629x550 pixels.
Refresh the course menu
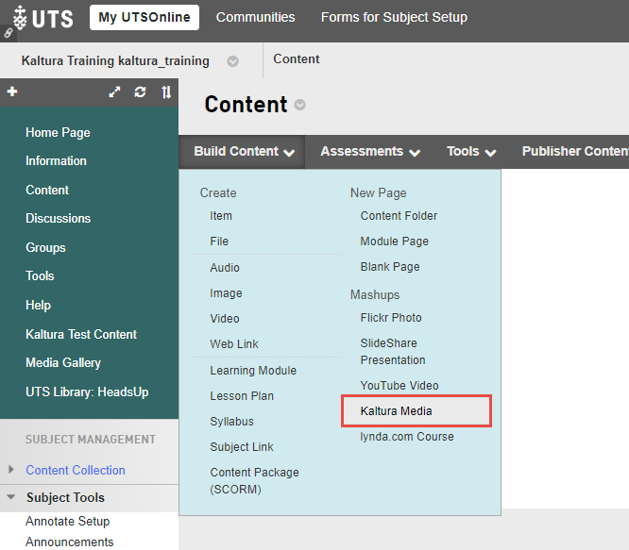pyautogui.click(x=141, y=92)
